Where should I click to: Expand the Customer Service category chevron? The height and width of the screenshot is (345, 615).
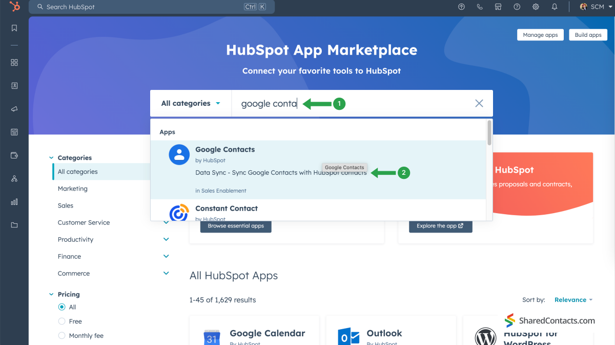tap(166, 222)
